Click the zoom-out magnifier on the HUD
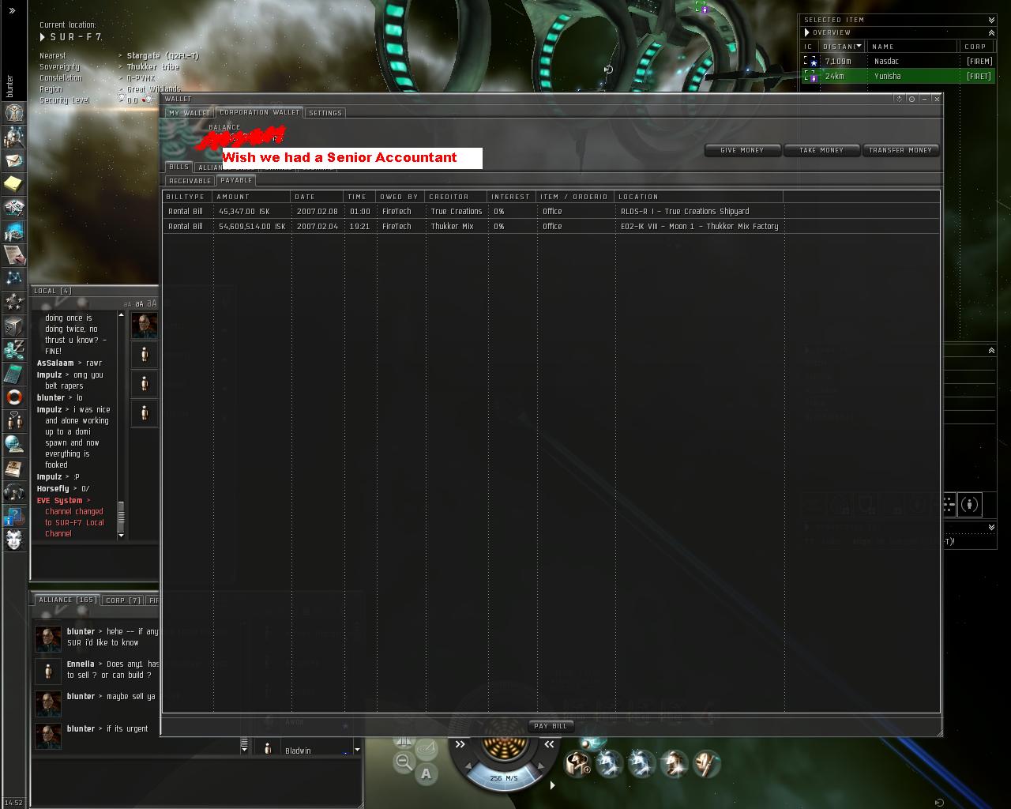The image size is (1011, 809). pyautogui.click(x=404, y=762)
